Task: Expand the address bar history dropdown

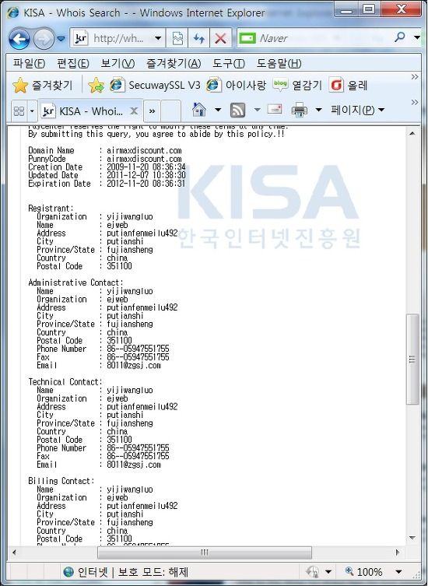Action: tap(158, 38)
